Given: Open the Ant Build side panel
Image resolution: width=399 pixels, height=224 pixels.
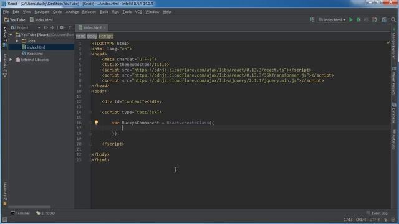Looking at the screenshot, I should click(x=393, y=139).
